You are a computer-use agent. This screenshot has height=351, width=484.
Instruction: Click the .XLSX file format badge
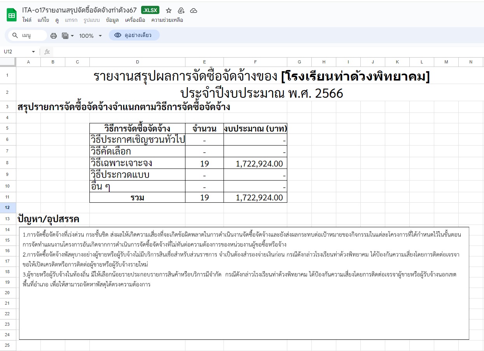(x=150, y=11)
